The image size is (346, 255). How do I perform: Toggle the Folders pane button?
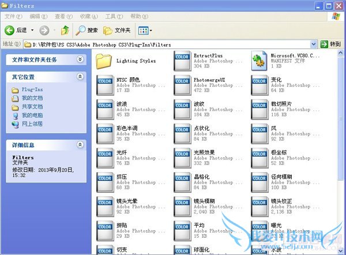[116, 31]
